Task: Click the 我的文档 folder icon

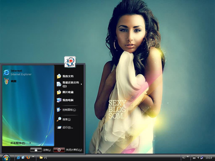Action: point(59,76)
